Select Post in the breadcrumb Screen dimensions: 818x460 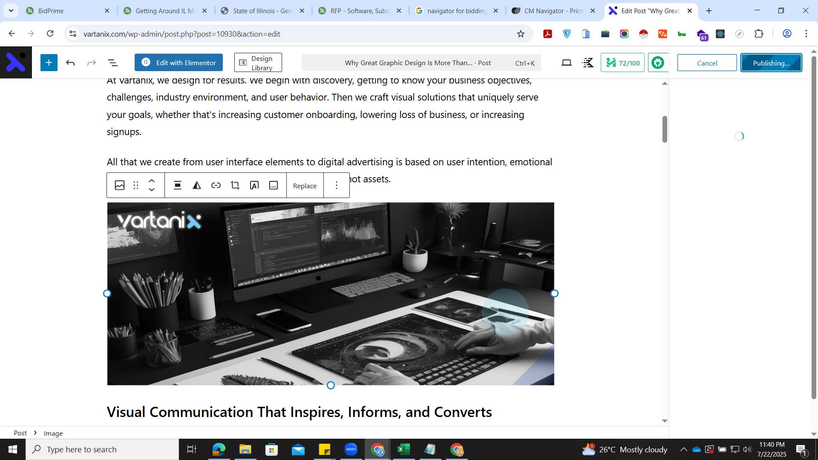point(20,433)
